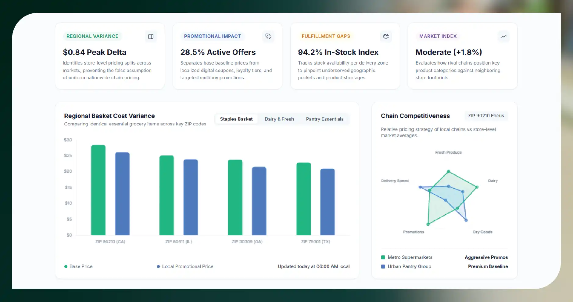Toggle the Local Promotional Price legend entry
This screenshot has width=573, height=302.
(x=185, y=266)
